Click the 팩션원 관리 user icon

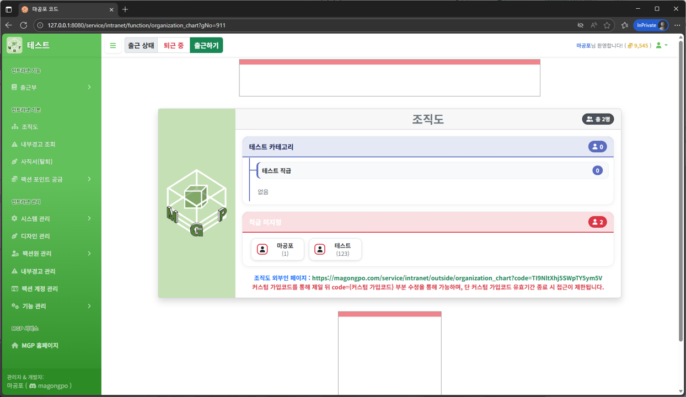click(x=15, y=254)
